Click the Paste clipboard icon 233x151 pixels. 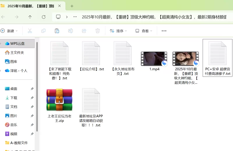57,31
